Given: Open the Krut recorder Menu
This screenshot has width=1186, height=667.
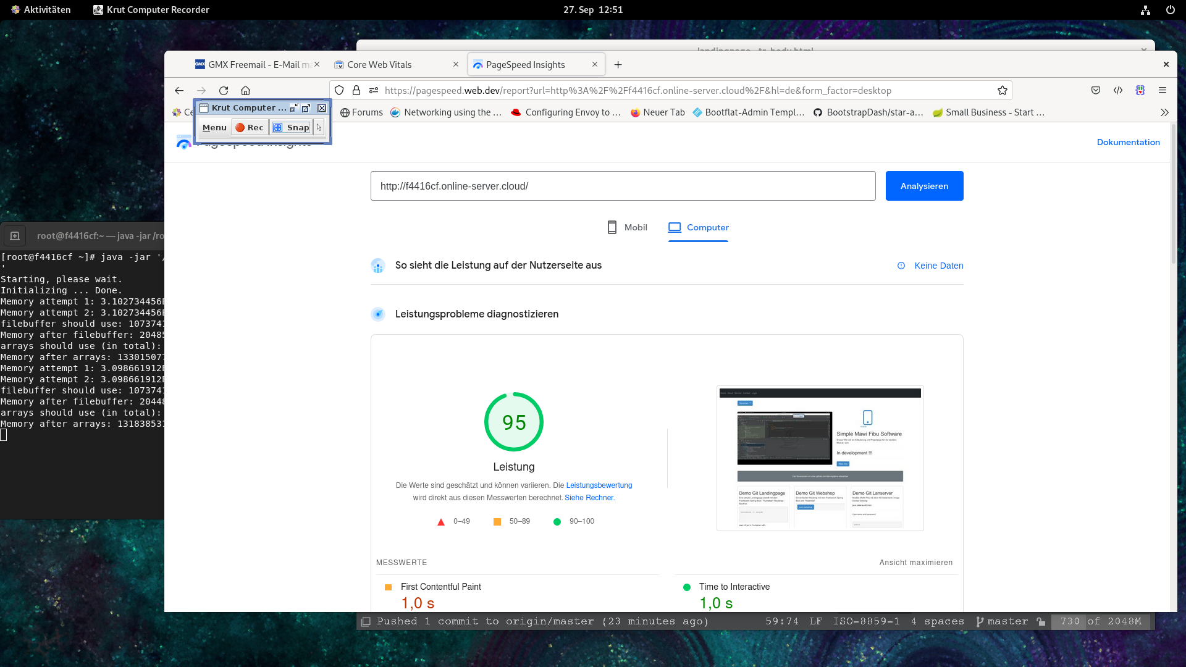Looking at the screenshot, I should click(x=214, y=127).
